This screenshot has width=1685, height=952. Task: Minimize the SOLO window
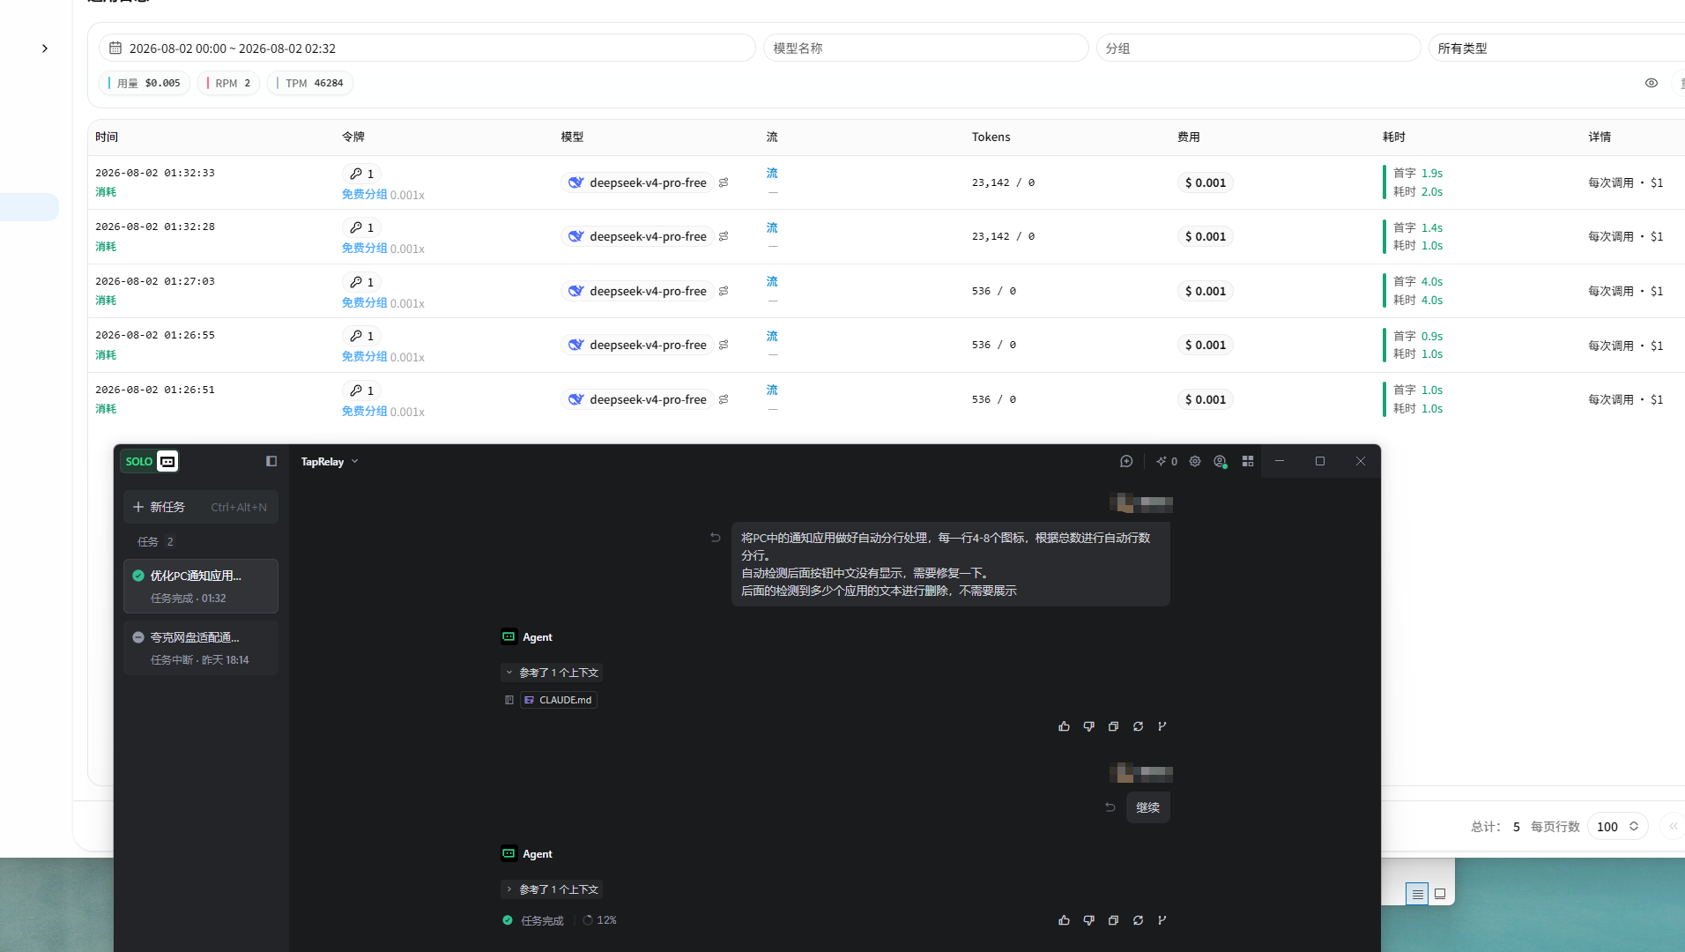[x=1280, y=461]
